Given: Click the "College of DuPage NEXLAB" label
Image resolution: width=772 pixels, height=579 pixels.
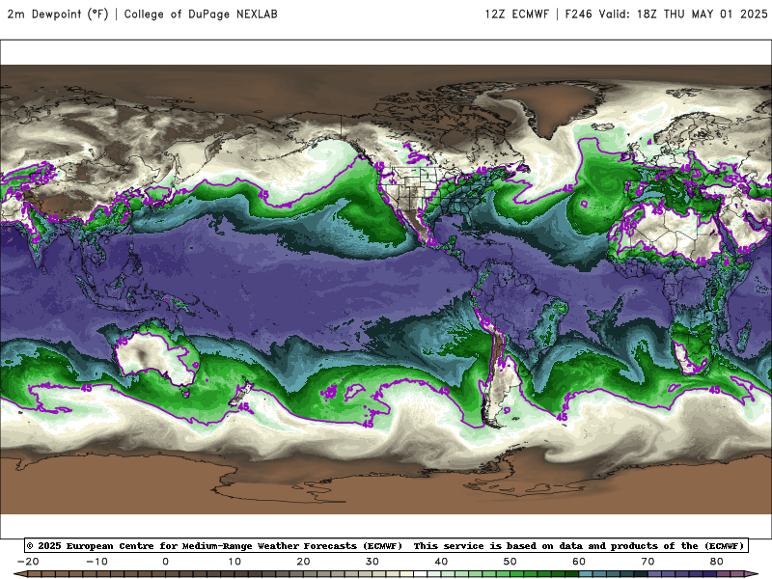Looking at the screenshot, I should pos(201,14).
